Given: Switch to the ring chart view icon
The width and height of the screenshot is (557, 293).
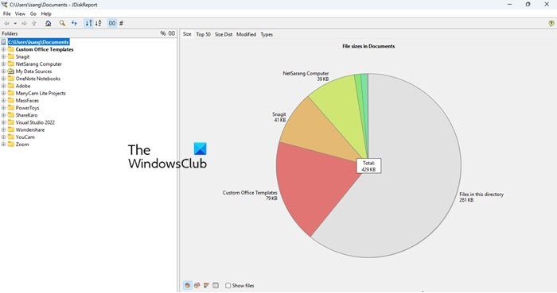Looking at the screenshot, I should [197, 285].
